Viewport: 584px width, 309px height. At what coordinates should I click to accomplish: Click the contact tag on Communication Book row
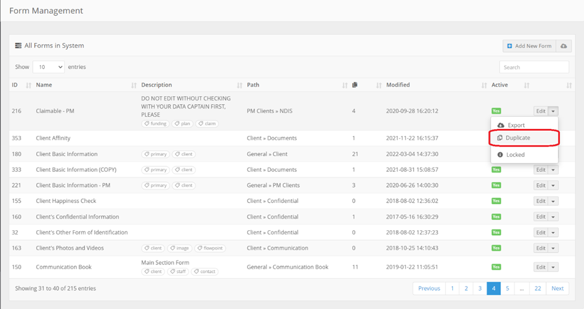[x=204, y=271]
